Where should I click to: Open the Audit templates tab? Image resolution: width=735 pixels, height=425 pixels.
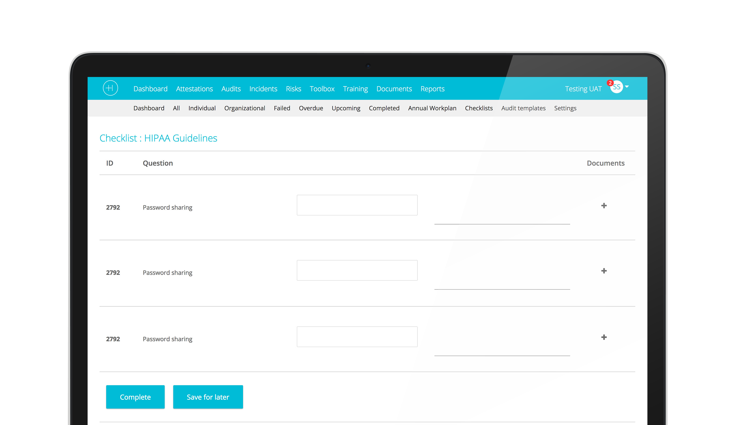click(x=523, y=108)
